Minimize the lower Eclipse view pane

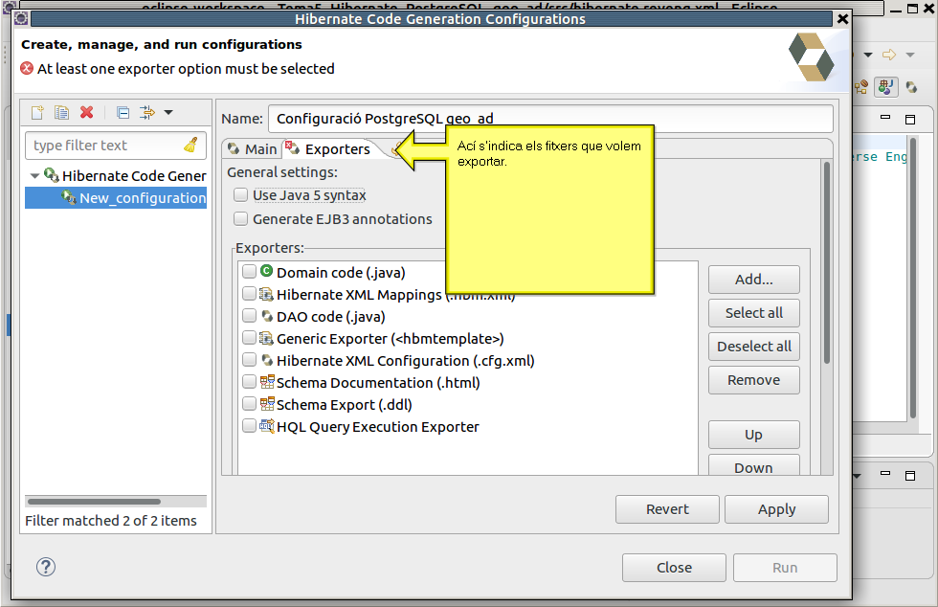[x=885, y=474]
